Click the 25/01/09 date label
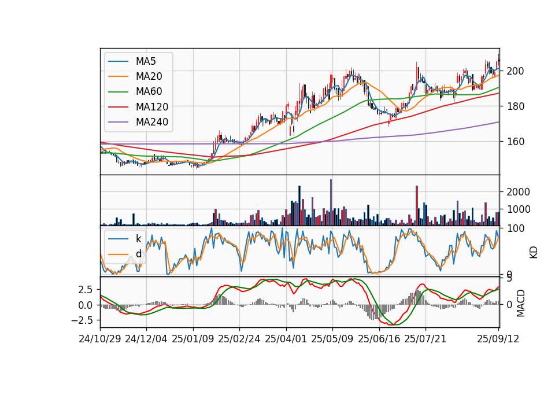This screenshot has width=555, height=399. pos(193,339)
